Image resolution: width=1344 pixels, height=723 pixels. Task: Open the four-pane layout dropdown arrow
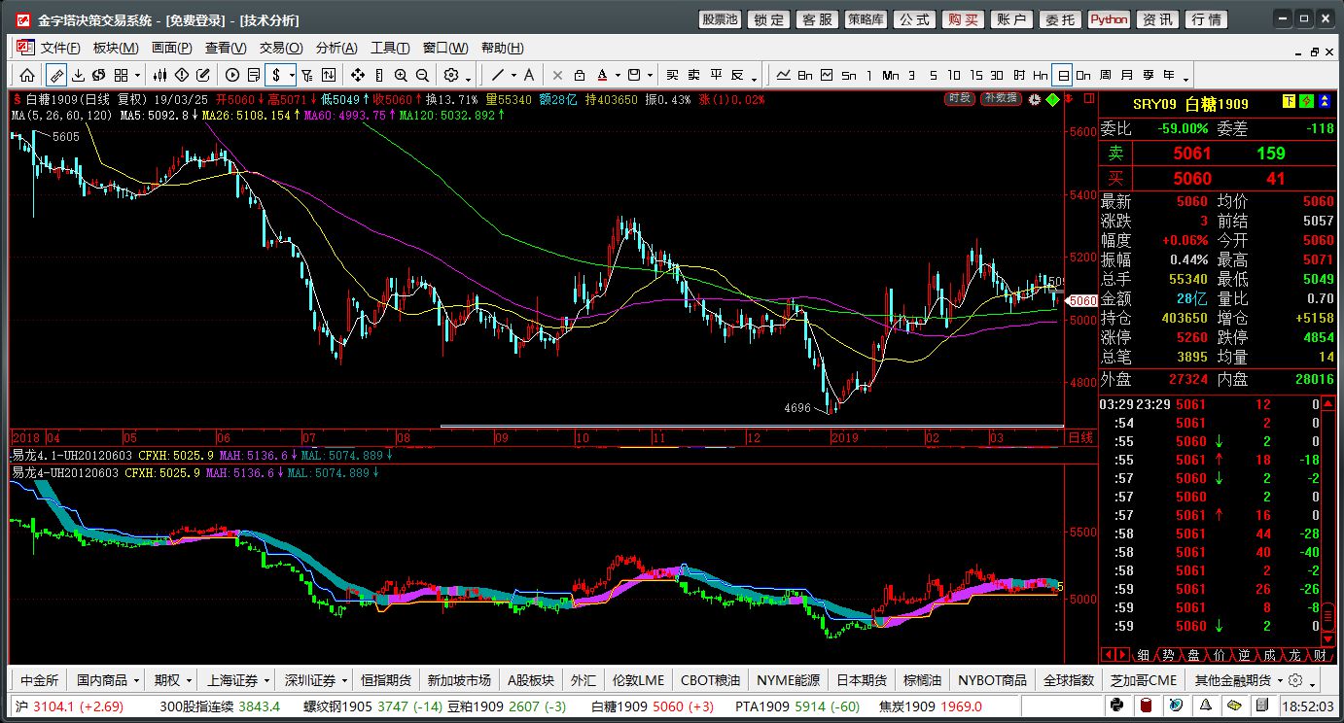click(x=137, y=76)
